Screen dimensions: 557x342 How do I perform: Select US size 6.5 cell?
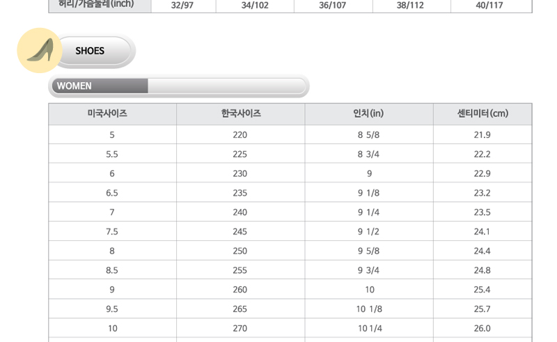coord(112,193)
